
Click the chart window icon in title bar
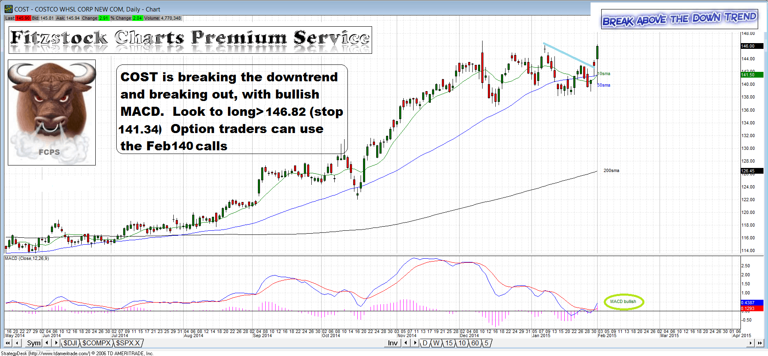[x=8, y=9]
